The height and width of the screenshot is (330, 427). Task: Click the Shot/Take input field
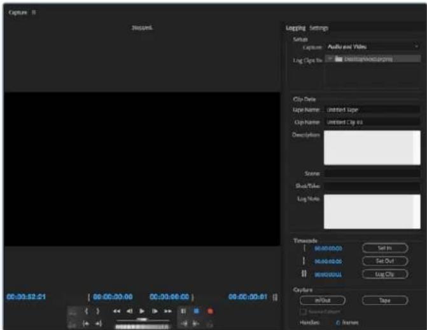372,186
